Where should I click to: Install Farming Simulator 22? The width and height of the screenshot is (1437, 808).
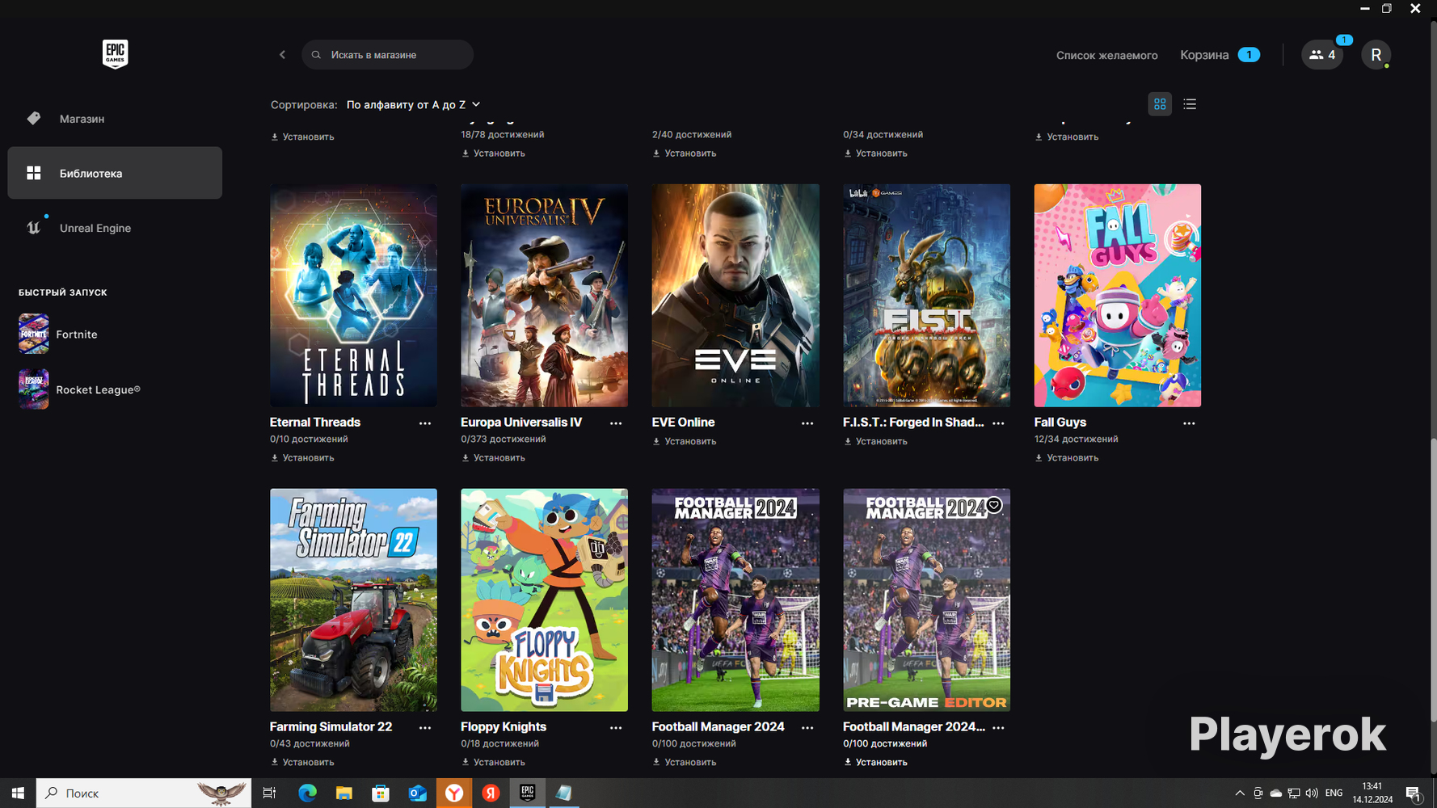302,763
